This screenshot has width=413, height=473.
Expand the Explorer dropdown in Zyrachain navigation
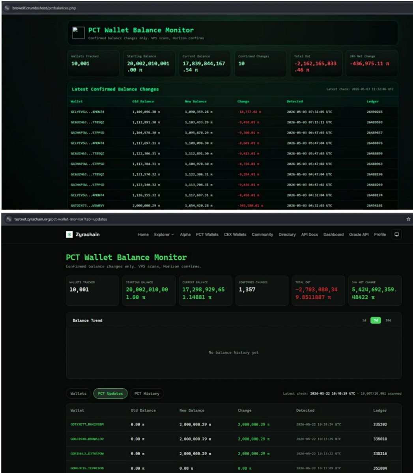coord(164,235)
